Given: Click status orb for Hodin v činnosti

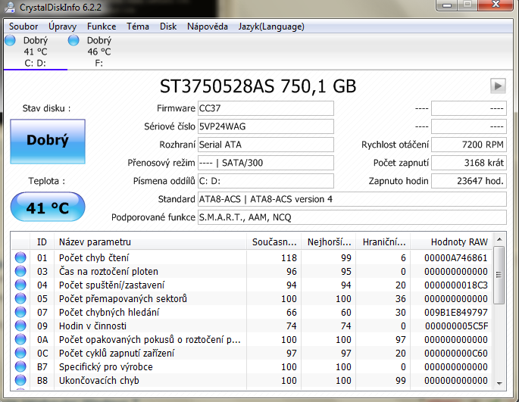Looking at the screenshot, I should (x=21, y=326).
